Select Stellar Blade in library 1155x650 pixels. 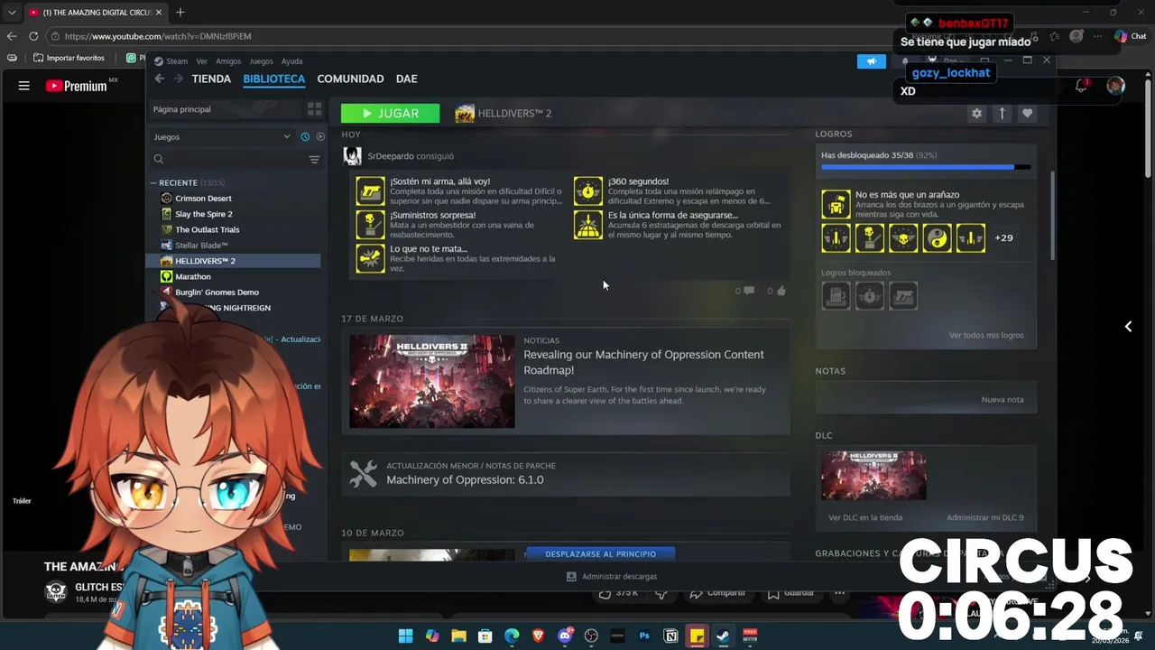pyautogui.click(x=201, y=245)
